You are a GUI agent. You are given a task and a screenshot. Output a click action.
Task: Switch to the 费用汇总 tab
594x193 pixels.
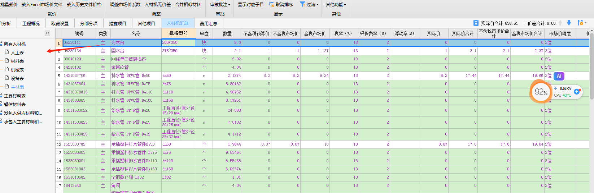point(209,23)
